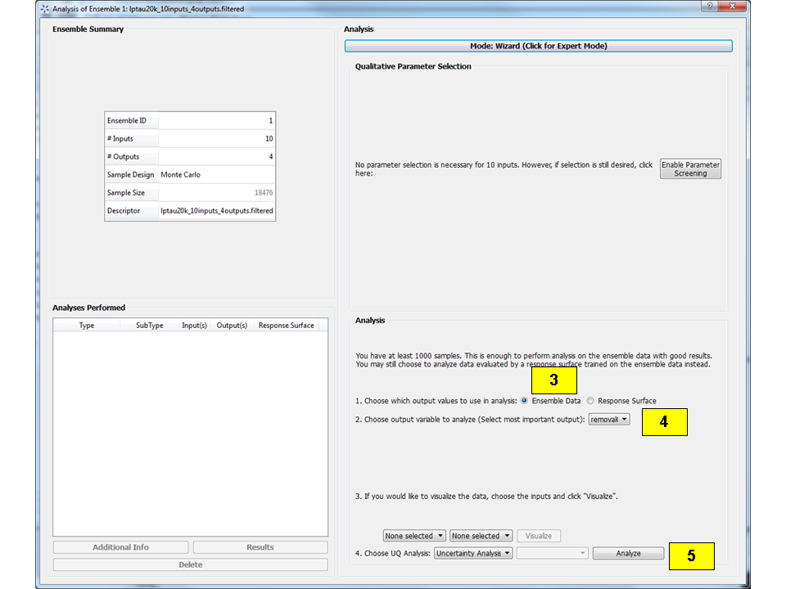Open Results for performed analyses
Screen dimensions: 786x589
(260, 546)
